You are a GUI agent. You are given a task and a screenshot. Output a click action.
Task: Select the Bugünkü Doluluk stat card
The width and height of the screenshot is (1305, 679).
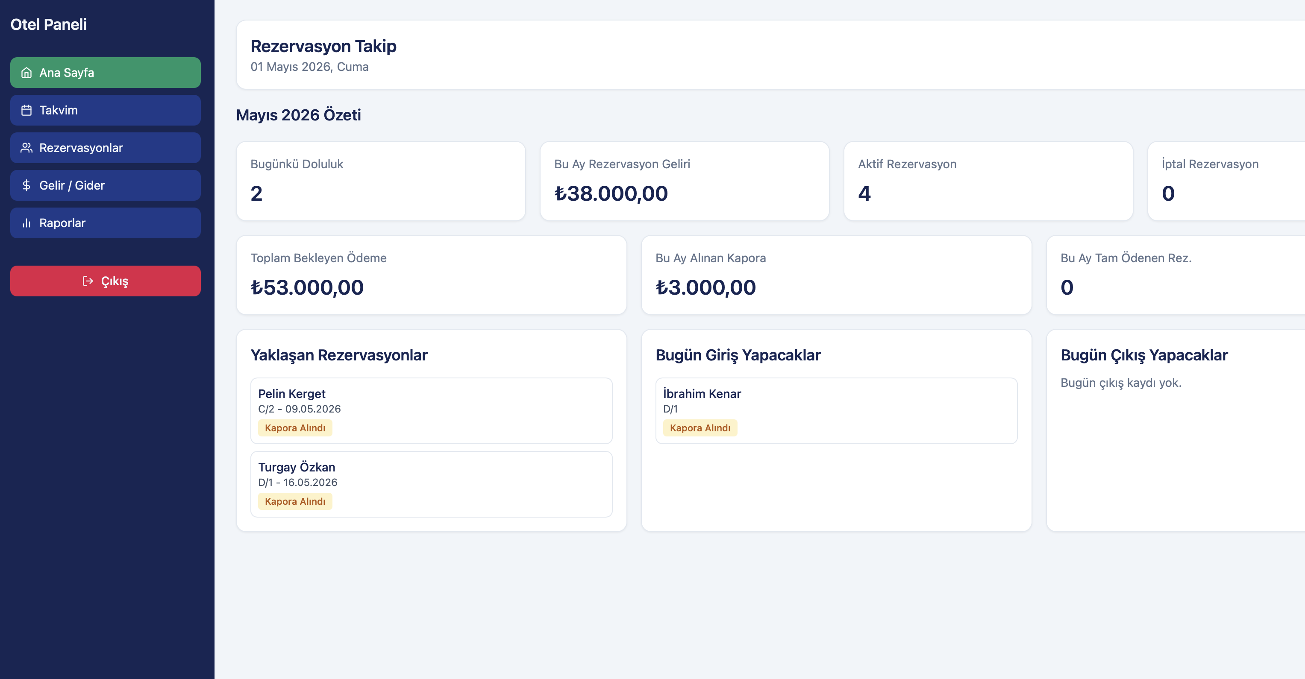(x=380, y=181)
